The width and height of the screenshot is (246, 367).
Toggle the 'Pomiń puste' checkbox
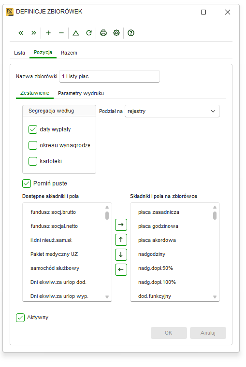point(27,183)
